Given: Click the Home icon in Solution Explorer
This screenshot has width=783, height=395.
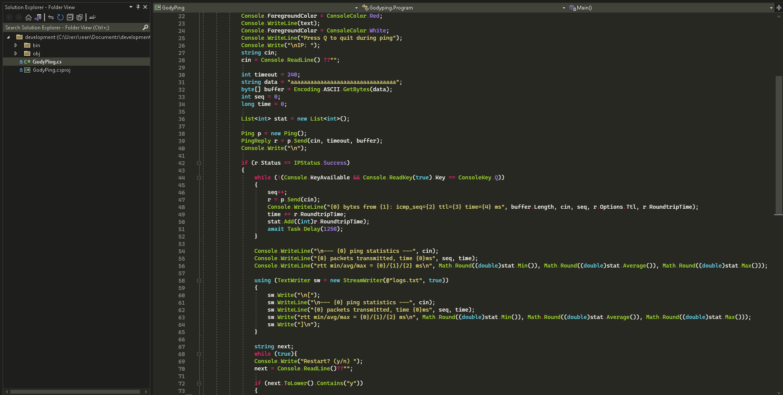Looking at the screenshot, I should pyautogui.click(x=29, y=17).
